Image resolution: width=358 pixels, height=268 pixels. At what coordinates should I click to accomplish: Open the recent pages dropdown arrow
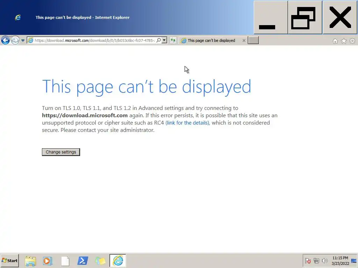23,40
